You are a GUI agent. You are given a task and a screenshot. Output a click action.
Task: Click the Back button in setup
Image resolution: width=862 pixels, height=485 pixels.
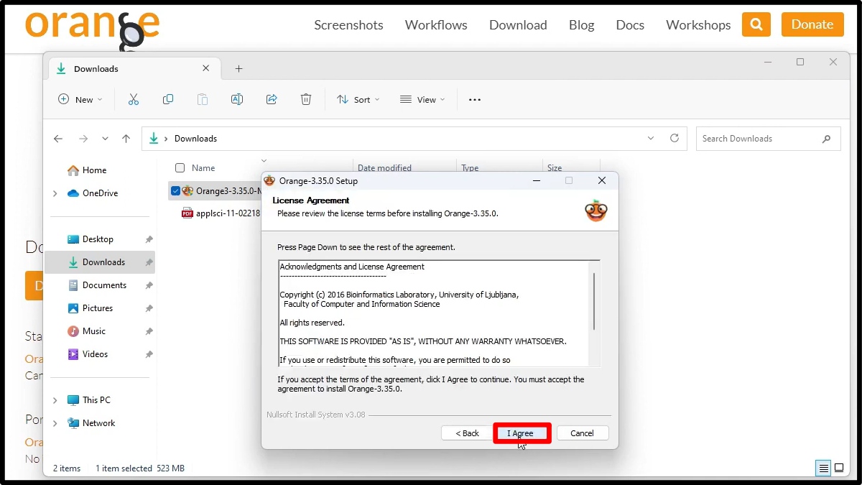click(467, 433)
